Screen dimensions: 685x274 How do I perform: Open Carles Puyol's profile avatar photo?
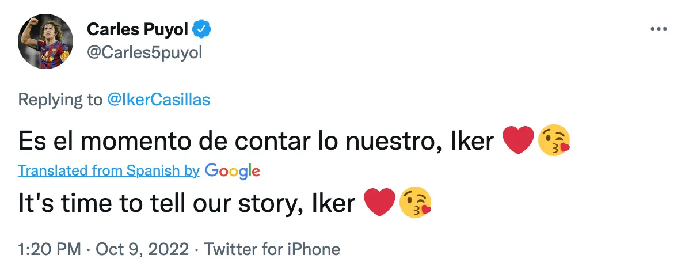point(45,41)
